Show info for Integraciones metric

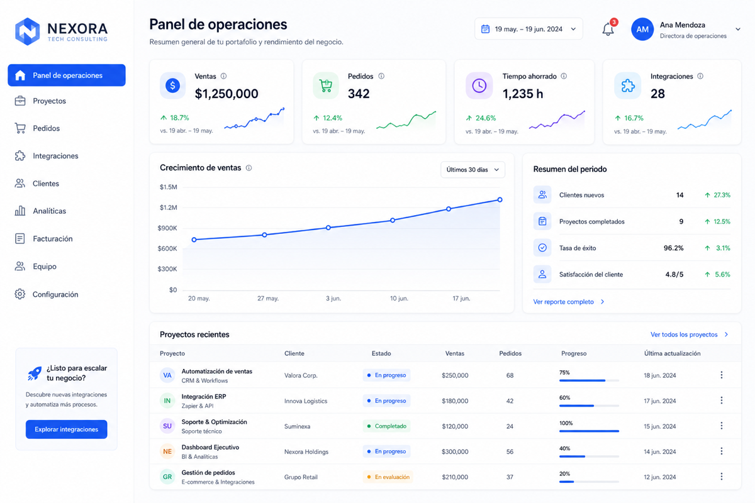[x=700, y=76]
